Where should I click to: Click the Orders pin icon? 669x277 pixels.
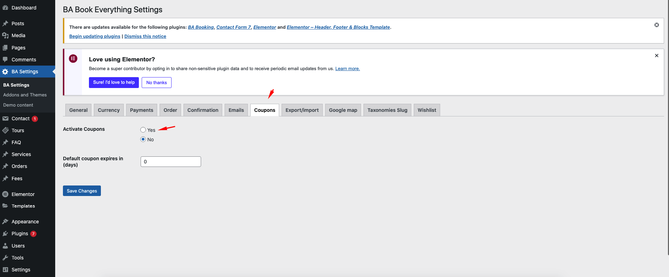[x=5, y=166]
